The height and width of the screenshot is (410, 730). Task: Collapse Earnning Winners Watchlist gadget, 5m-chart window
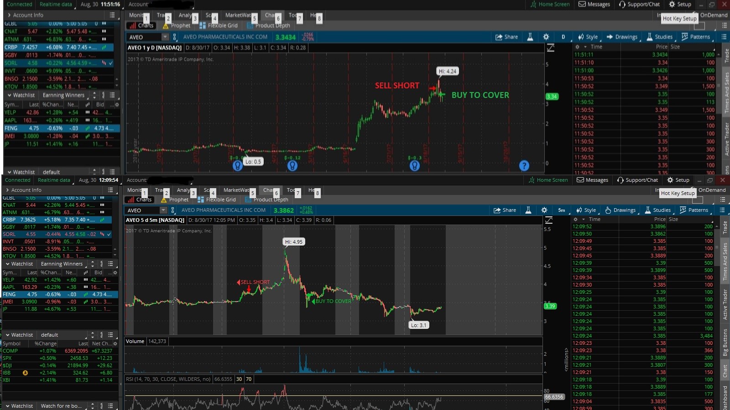8,264
